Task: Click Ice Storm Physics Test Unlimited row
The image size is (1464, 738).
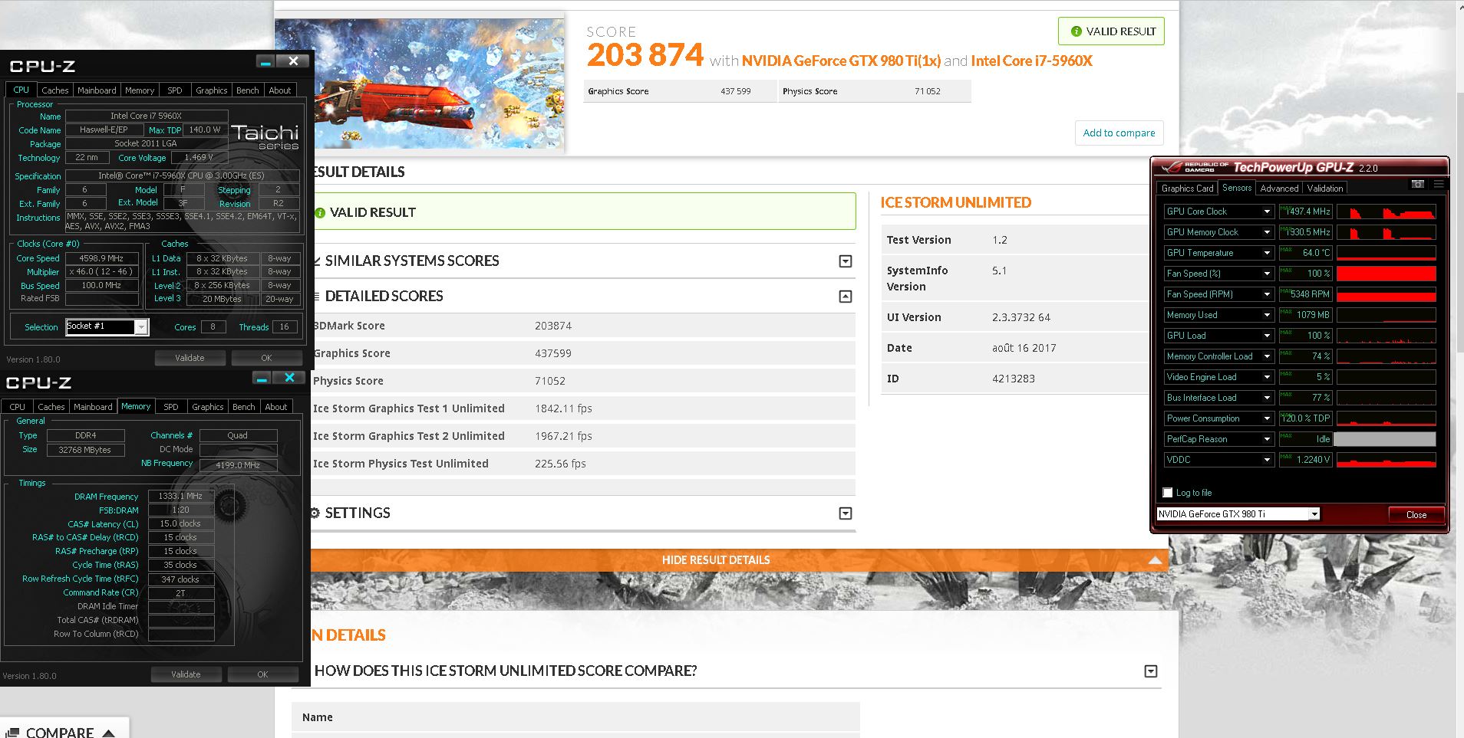Action: click(583, 464)
